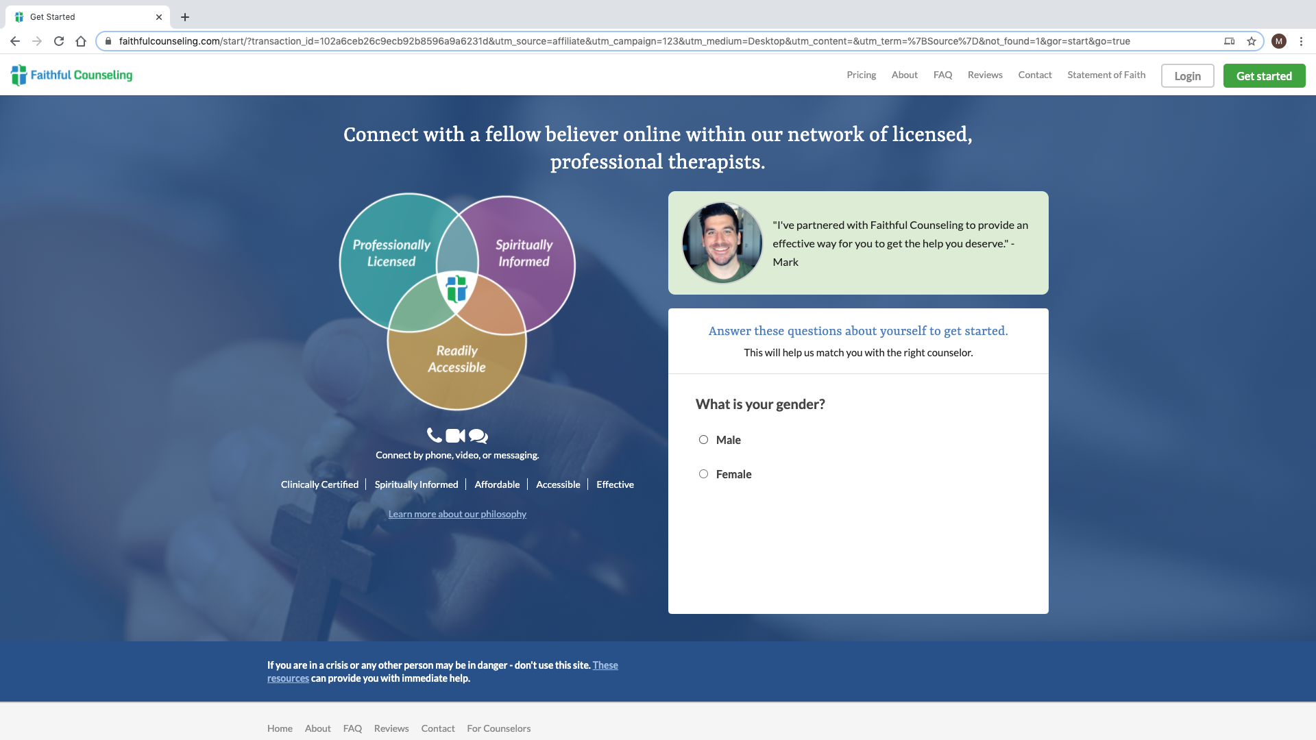Click 'Connect by phone, video, or messaging.' text
The height and width of the screenshot is (740, 1316).
pos(457,455)
